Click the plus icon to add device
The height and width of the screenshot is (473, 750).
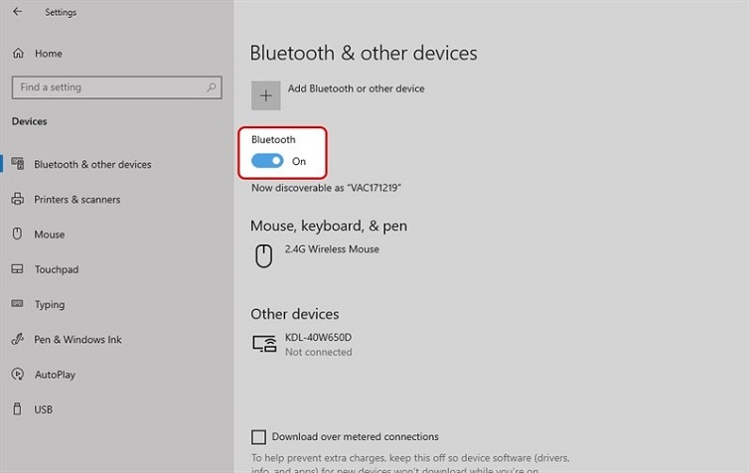click(265, 95)
